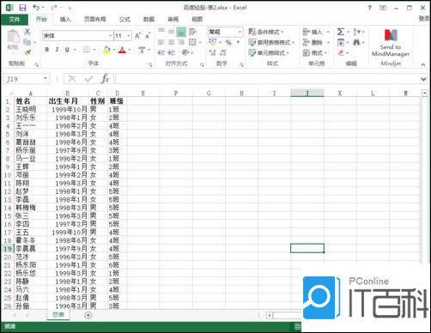The image size is (431, 333).
Task: Open the font name 宋体 dropdown
Action: 110,36
